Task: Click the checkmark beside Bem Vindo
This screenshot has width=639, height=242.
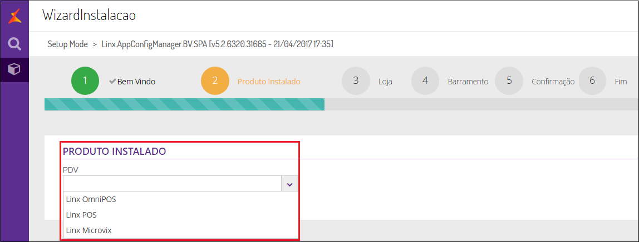Action: [x=112, y=82]
